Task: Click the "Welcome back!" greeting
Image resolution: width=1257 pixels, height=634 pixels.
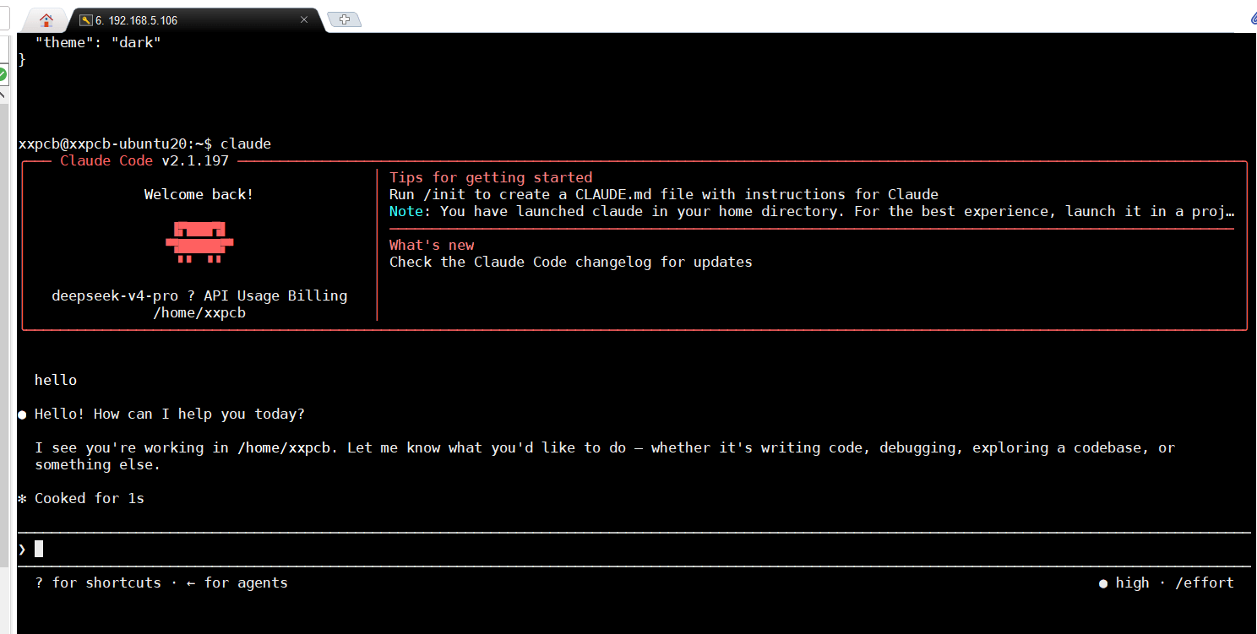Action: 199,194
